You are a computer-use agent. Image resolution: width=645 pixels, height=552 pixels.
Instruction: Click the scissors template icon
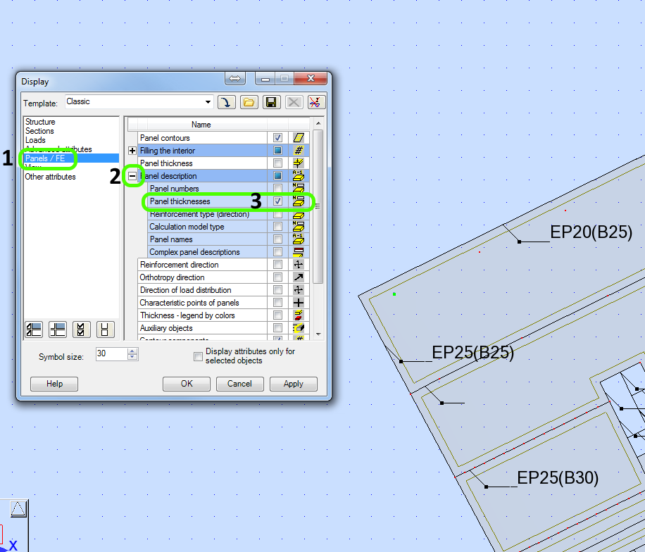(315, 101)
